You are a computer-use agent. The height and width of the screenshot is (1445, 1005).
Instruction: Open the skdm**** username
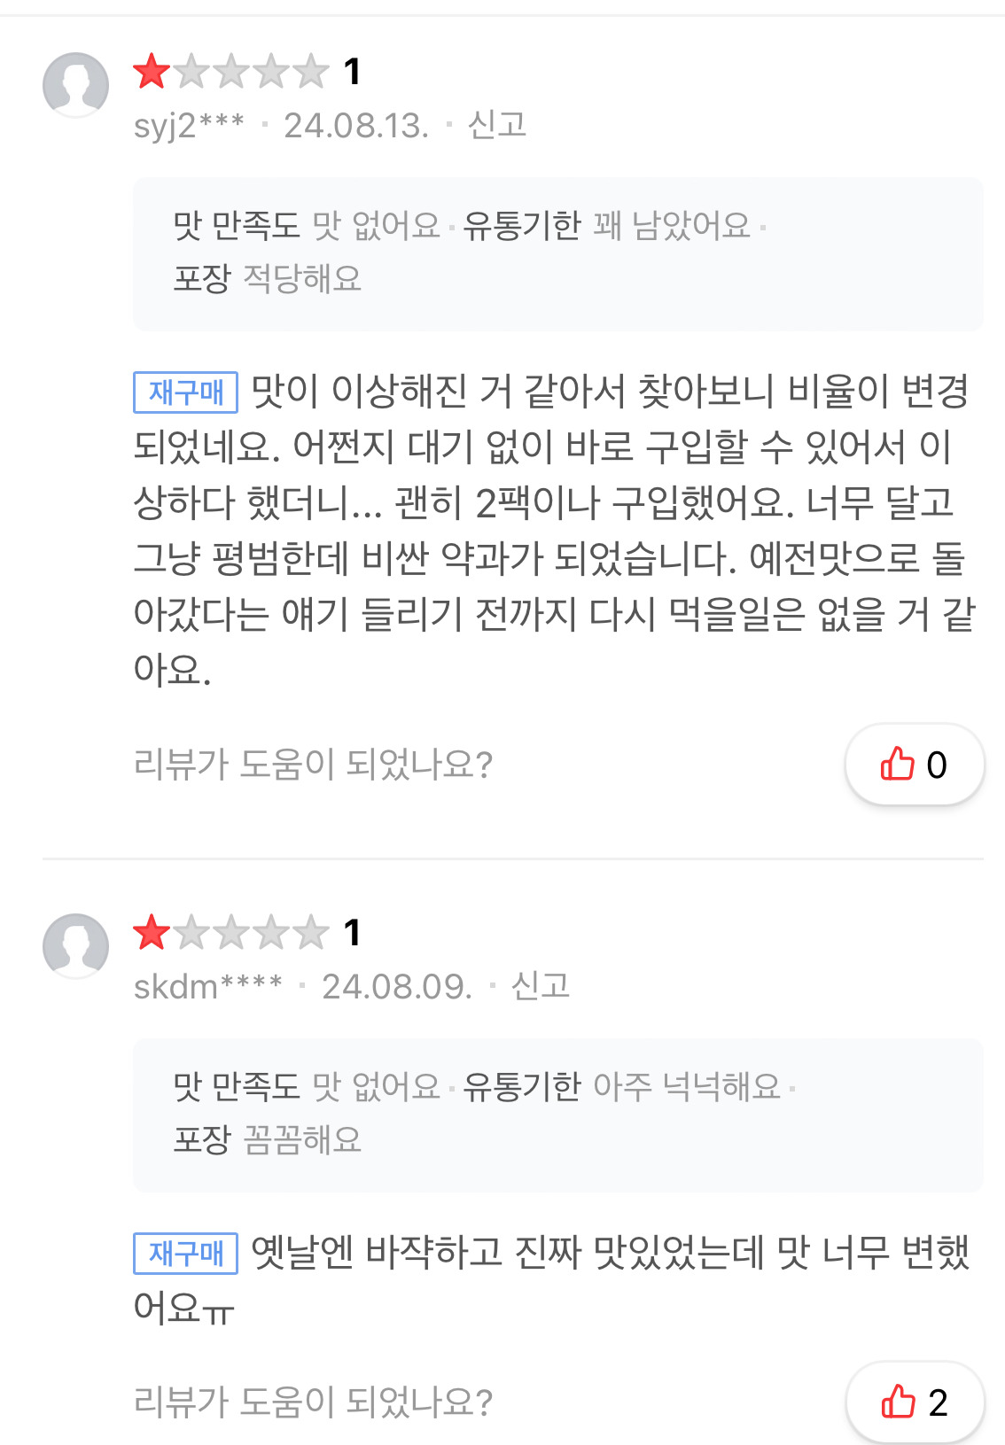[207, 987]
